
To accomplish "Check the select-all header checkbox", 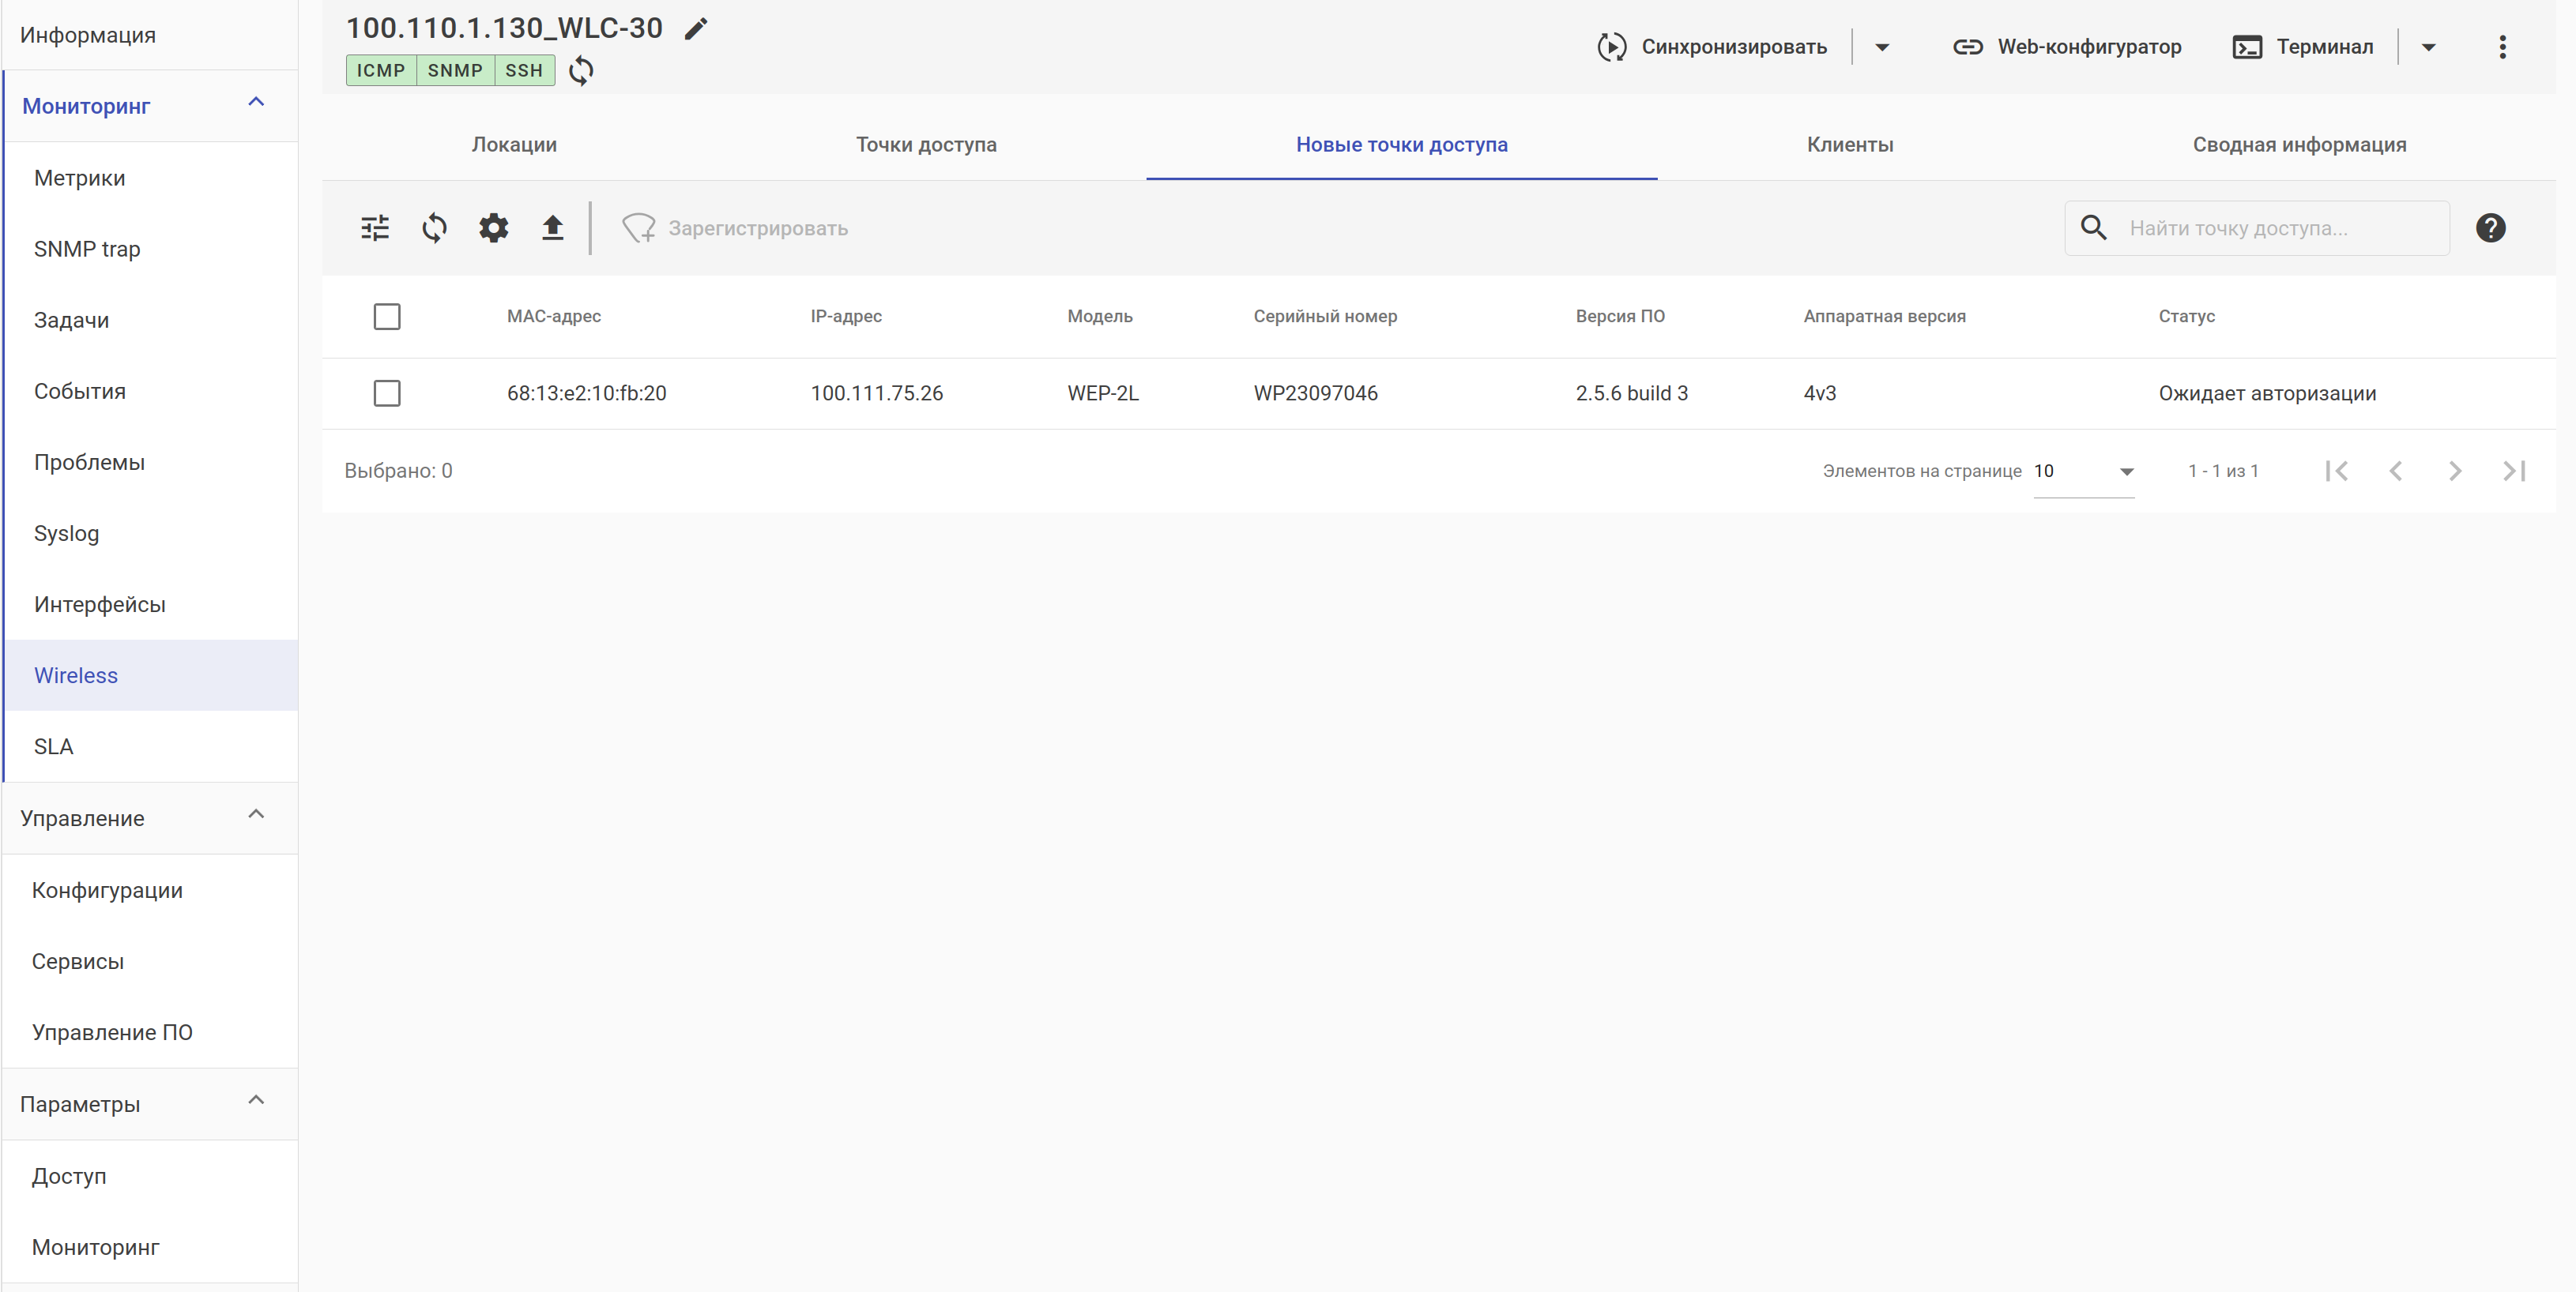I will 387,317.
